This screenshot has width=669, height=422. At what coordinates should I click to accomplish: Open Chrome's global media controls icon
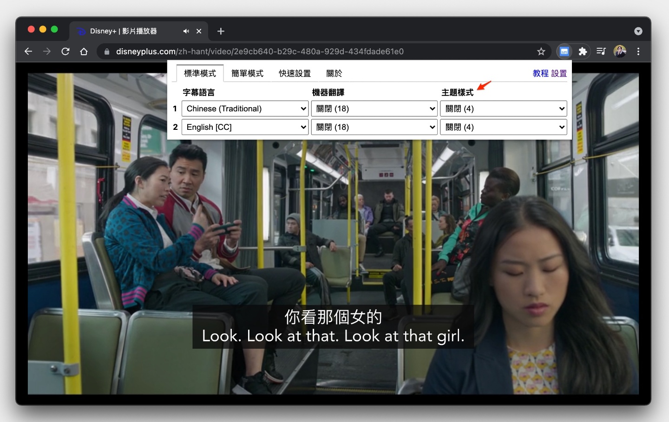point(601,51)
